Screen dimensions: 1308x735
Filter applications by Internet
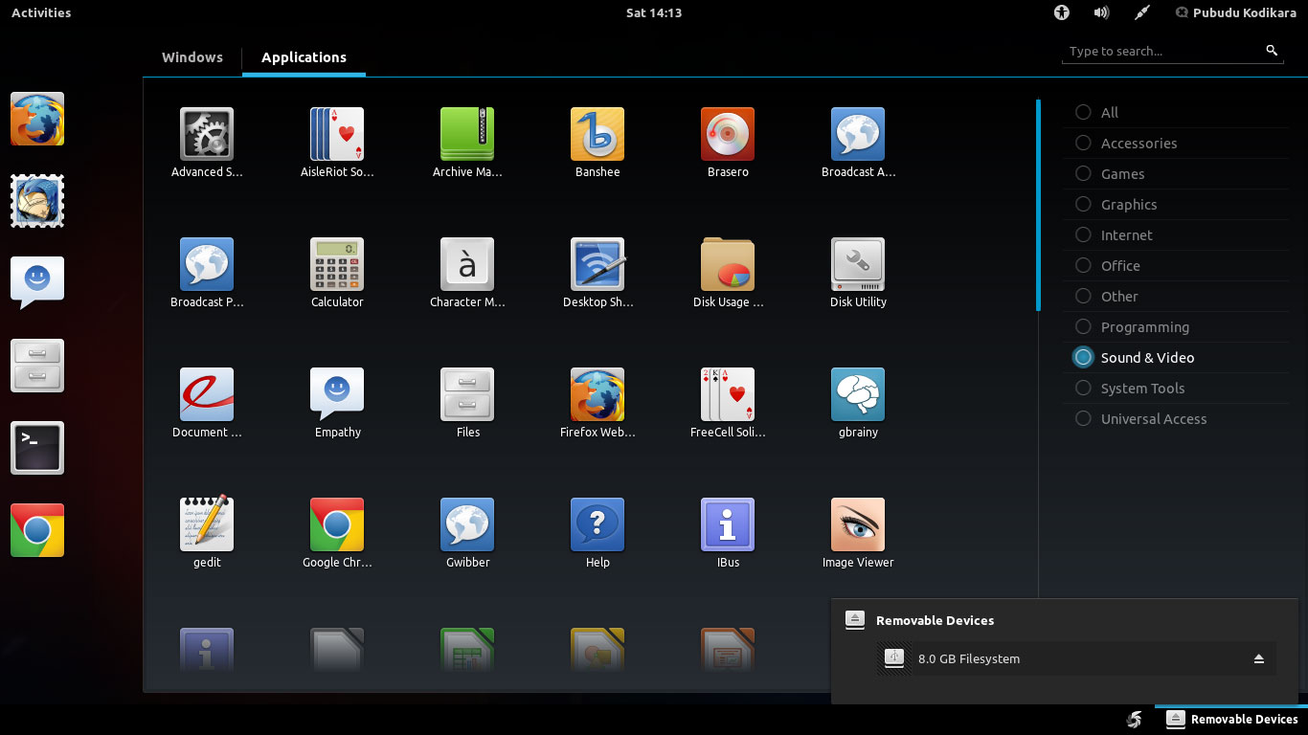[1176, 234]
